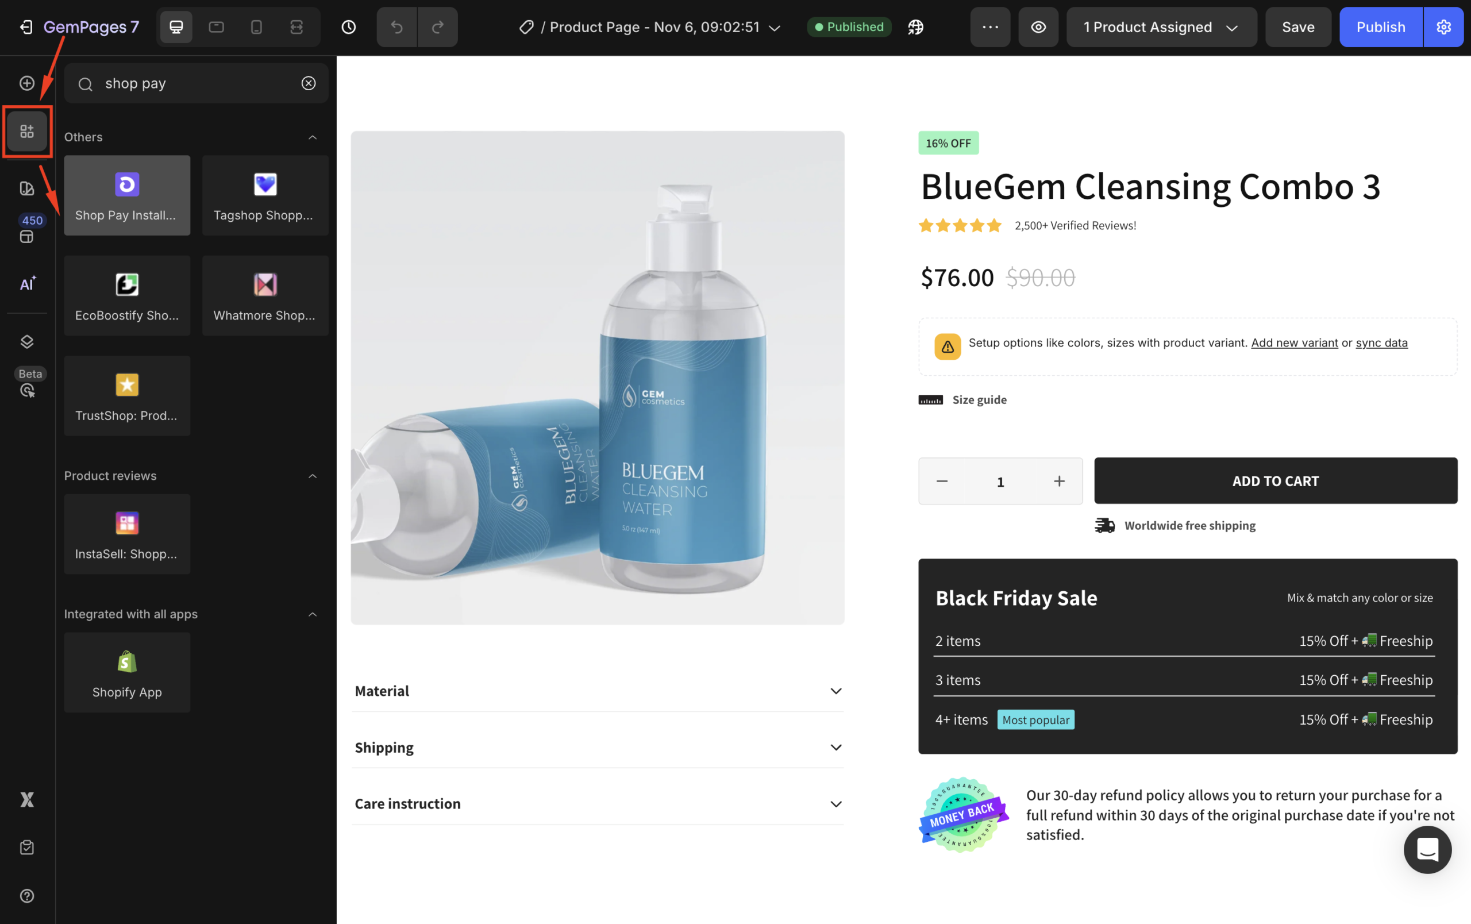The height and width of the screenshot is (924, 1471).
Task: Select the Shop Pay Installments element
Action: tap(127, 195)
